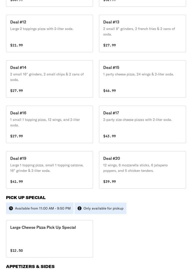Open Deal #17 two party pizzas
The width and height of the screenshot is (192, 273).
point(142,124)
